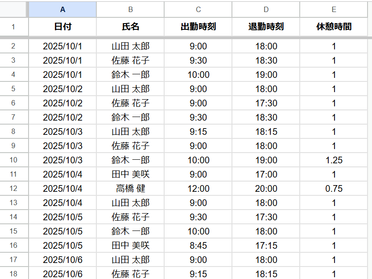This screenshot has height=279, width=372.
Task: Select row 1 by its row number
Action: pos(13,27)
